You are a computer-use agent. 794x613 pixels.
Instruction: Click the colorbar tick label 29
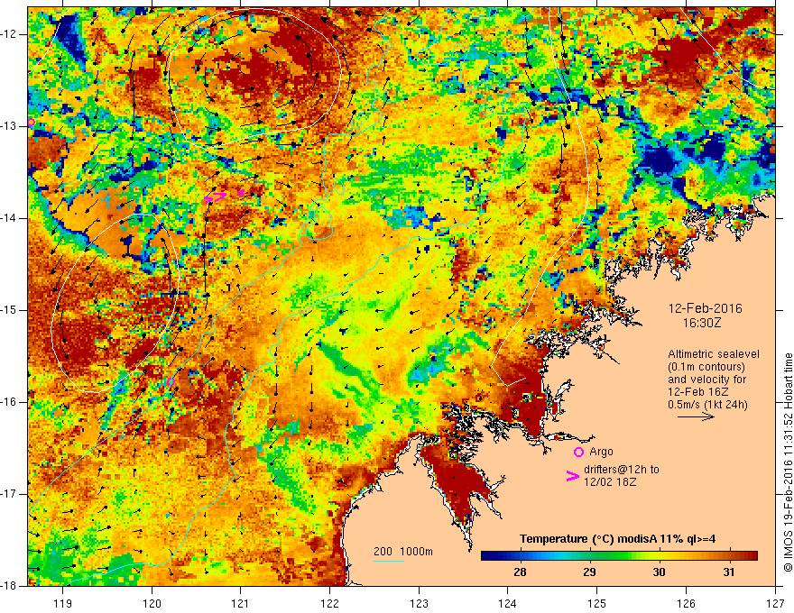tap(589, 572)
